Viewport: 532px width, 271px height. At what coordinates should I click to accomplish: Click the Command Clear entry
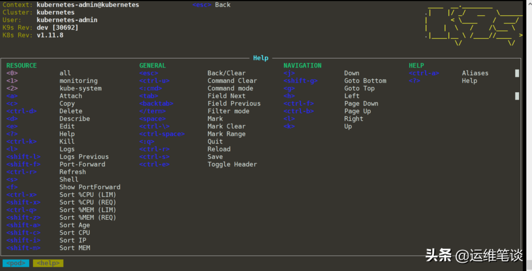[232, 81]
